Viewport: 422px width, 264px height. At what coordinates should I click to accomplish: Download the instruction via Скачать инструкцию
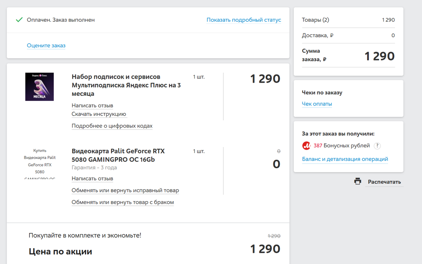(99, 114)
